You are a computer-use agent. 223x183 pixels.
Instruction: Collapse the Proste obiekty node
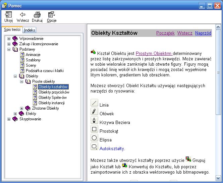point(21,82)
